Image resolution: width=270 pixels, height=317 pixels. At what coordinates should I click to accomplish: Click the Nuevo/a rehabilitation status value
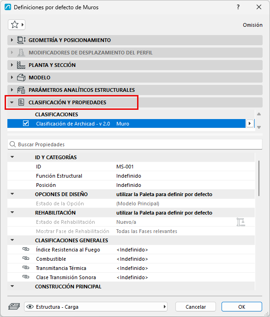(126, 222)
